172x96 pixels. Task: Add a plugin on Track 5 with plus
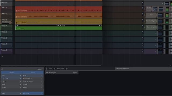(x=156, y=33)
